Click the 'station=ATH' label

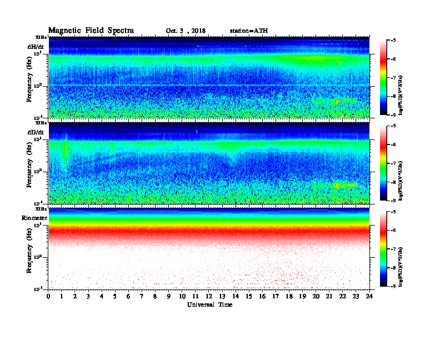(249, 31)
